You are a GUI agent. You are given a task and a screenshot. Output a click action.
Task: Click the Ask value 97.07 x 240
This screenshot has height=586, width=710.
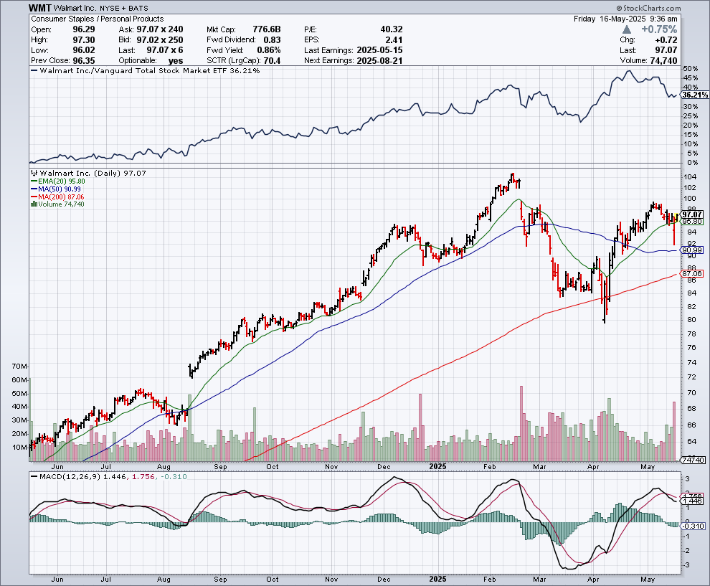[x=160, y=29]
